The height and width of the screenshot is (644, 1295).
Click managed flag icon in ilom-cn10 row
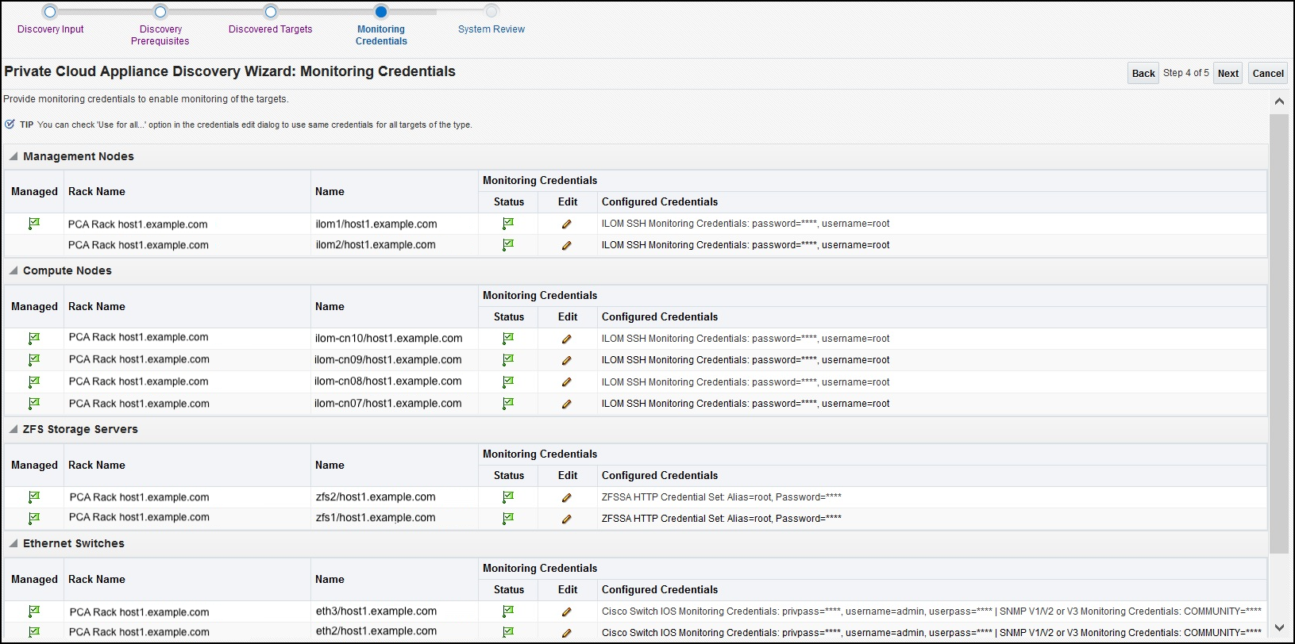[34, 339]
